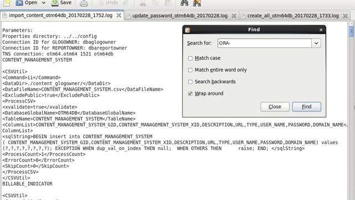Click '<ExcludePublic>true</ExcludePublic>' line
This screenshot has width=355, height=200.
tap(51, 95)
